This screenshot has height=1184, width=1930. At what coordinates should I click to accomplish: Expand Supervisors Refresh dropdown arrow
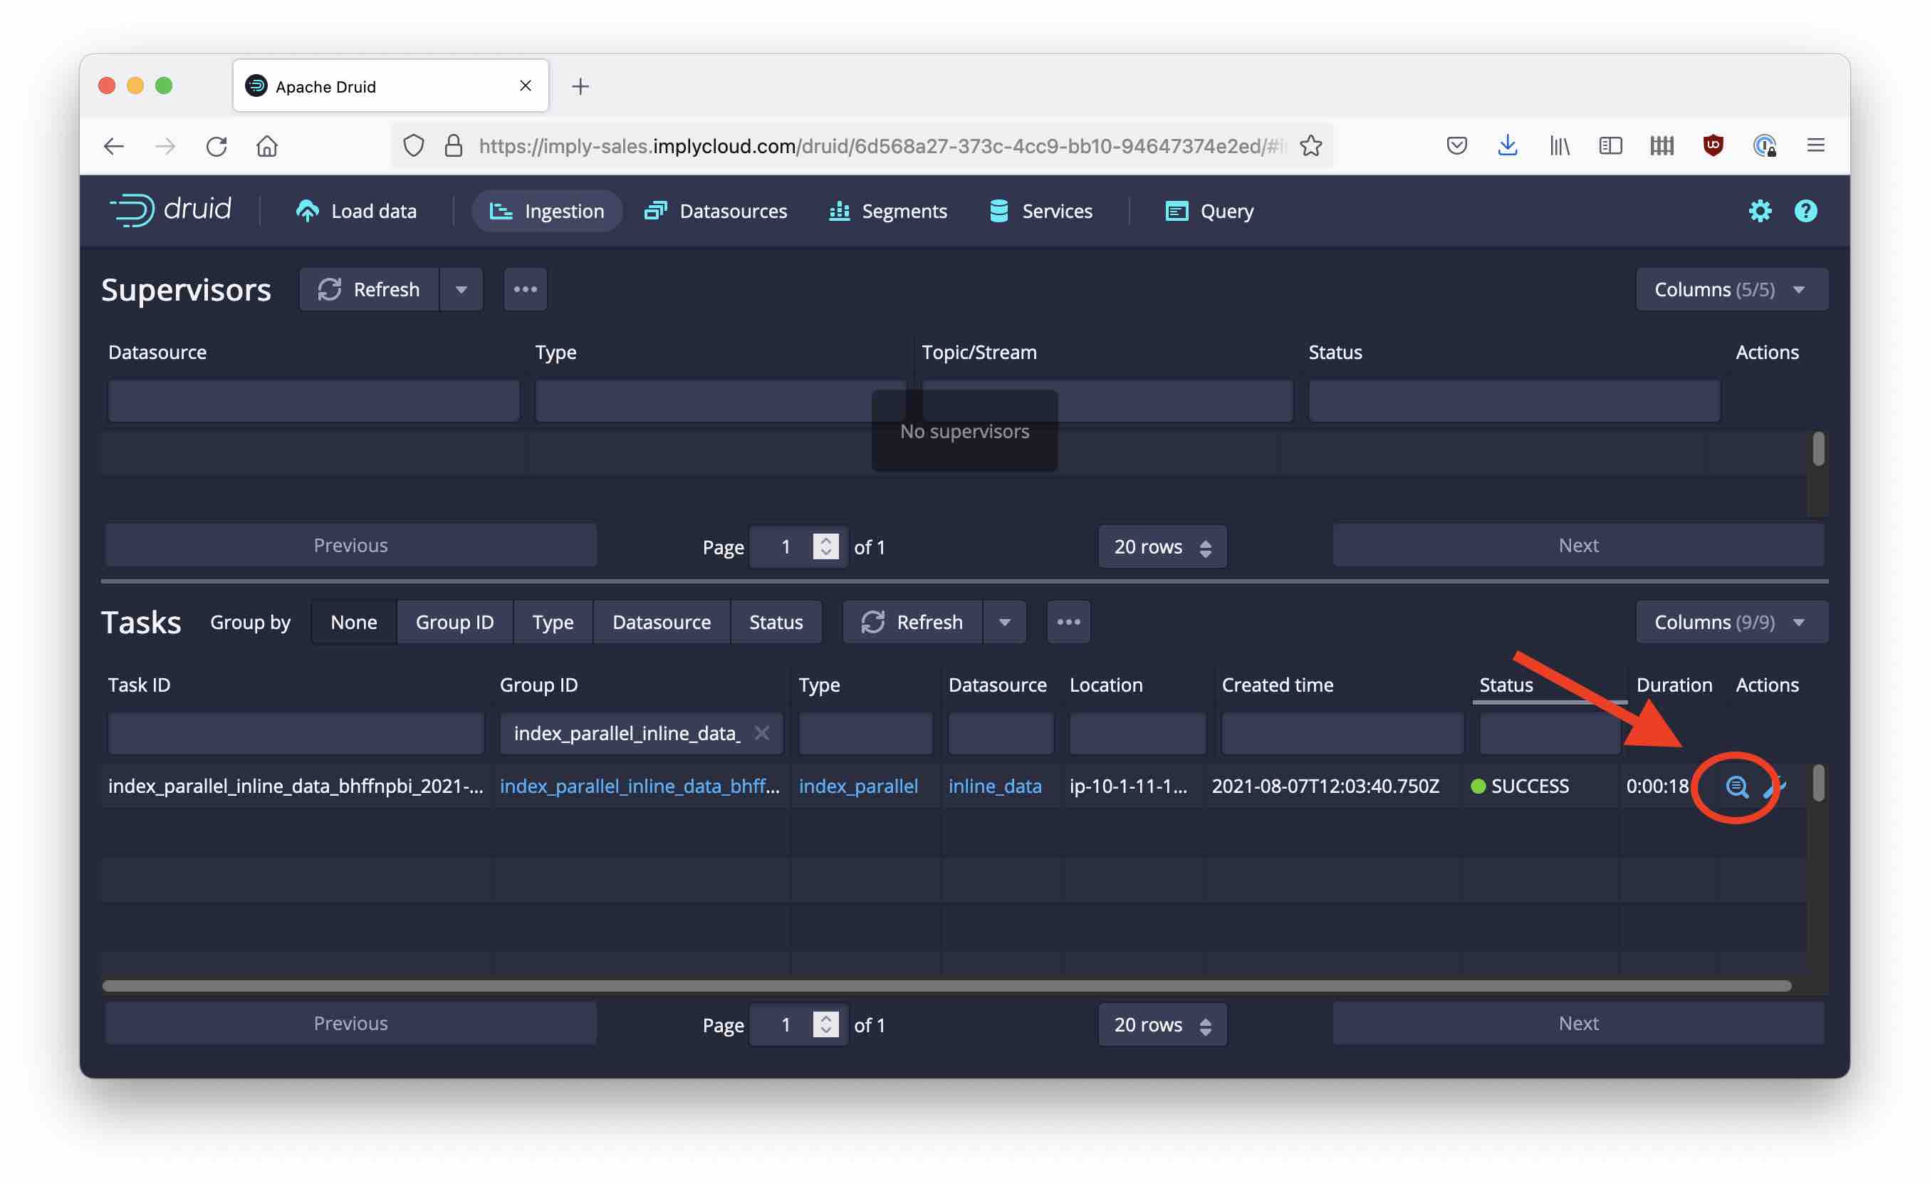461,289
